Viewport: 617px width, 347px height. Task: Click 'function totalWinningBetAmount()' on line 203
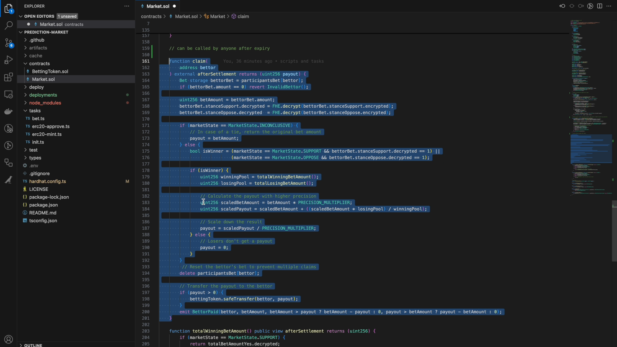point(210,331)
